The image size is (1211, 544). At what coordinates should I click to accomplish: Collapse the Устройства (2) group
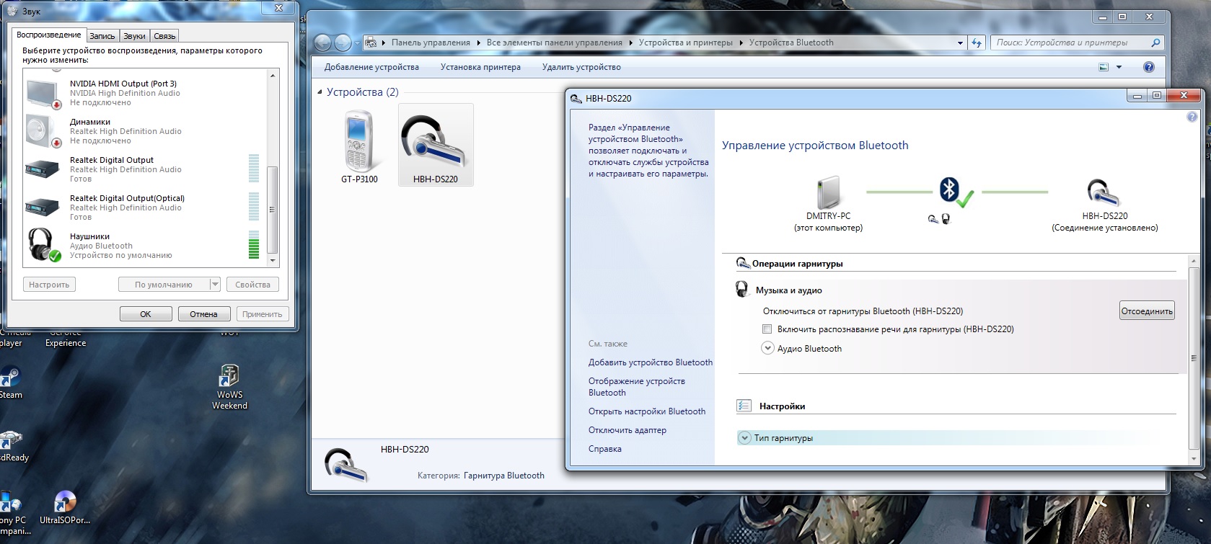[x=320, y=92]
